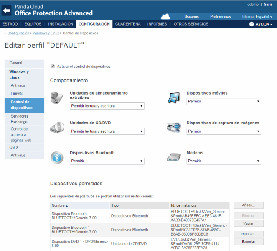Image resolution: width=277 pixels, height=251 pixels.
Task: Select General in the sidebar
Action: (x=24, y=64)
